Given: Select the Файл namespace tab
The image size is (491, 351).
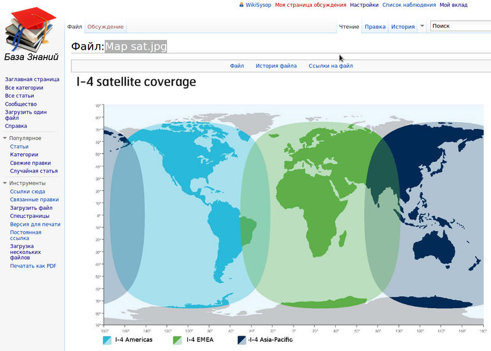Looking at the screenshot, I should (74, 26).
